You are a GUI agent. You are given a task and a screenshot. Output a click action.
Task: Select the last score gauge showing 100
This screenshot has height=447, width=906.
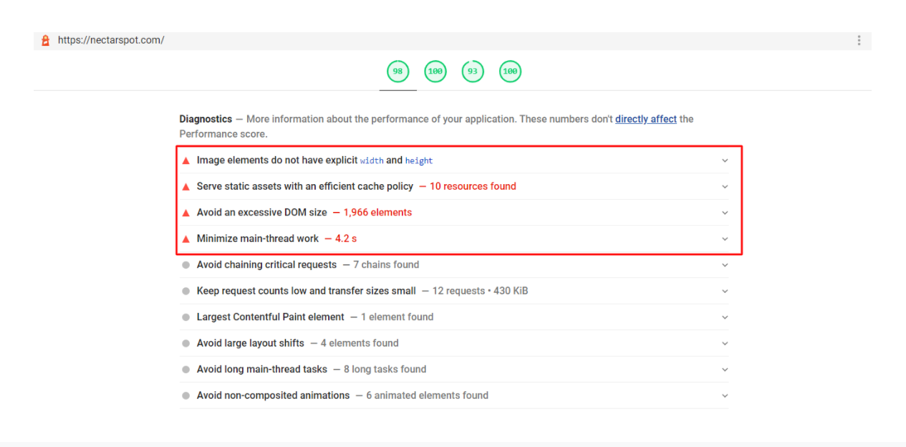510,72
